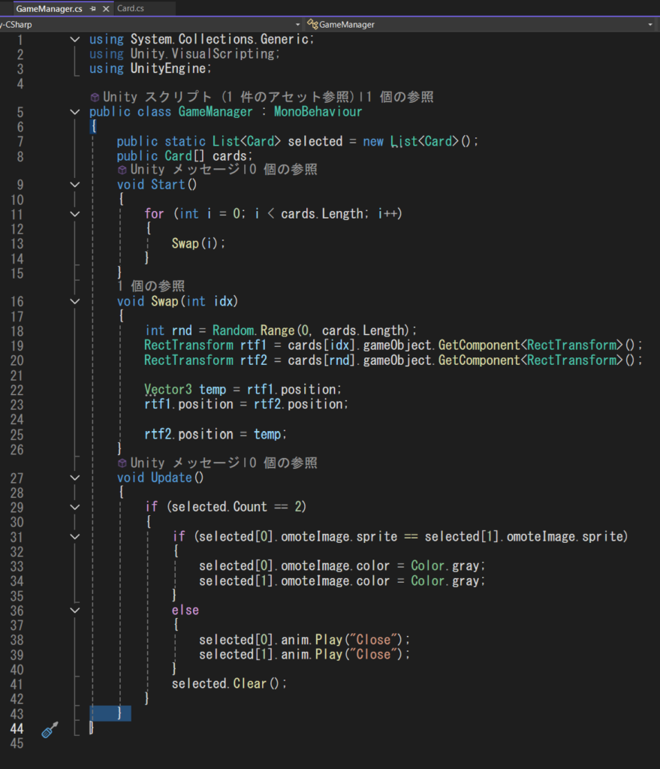660x769 pixels.
Task: Collapse the Swap method body
Action: 74,302
